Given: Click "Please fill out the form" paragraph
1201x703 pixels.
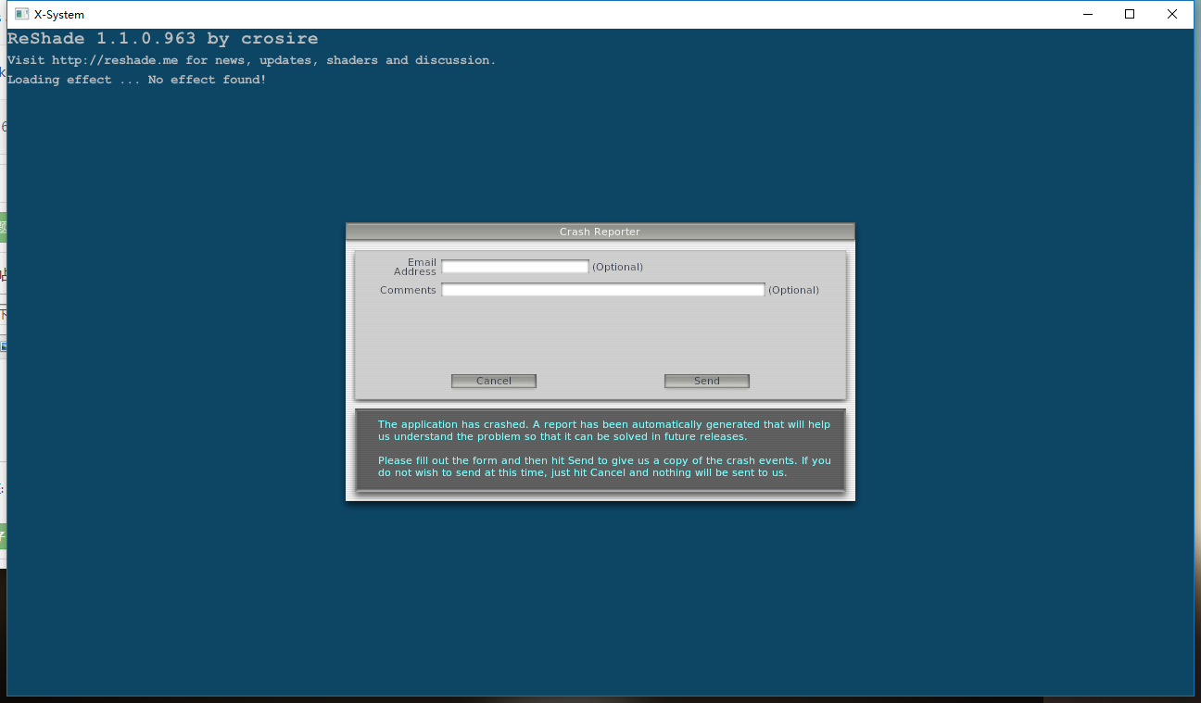Looking at the screenshot, I should coord(604,466).
